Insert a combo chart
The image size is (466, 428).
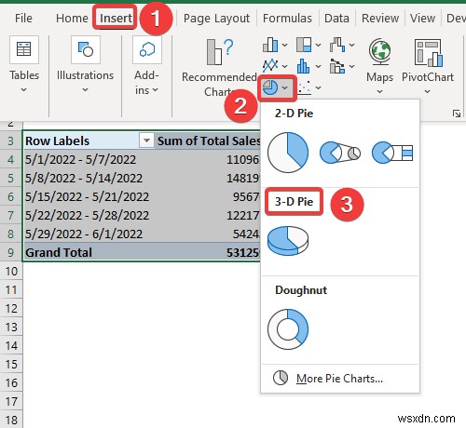pyautogui.click(x=337, y=66)
